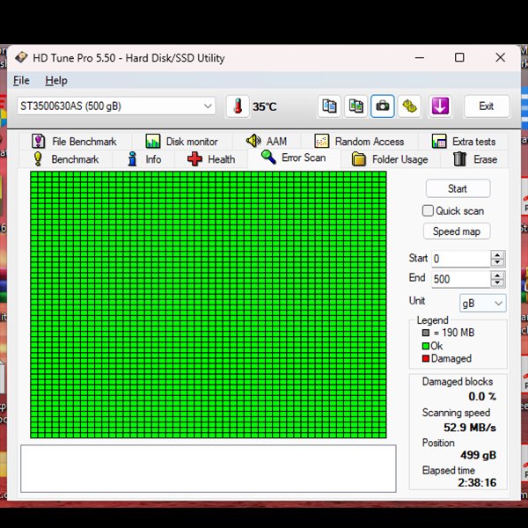Click the empty log box below the grid

click(209, 468)
